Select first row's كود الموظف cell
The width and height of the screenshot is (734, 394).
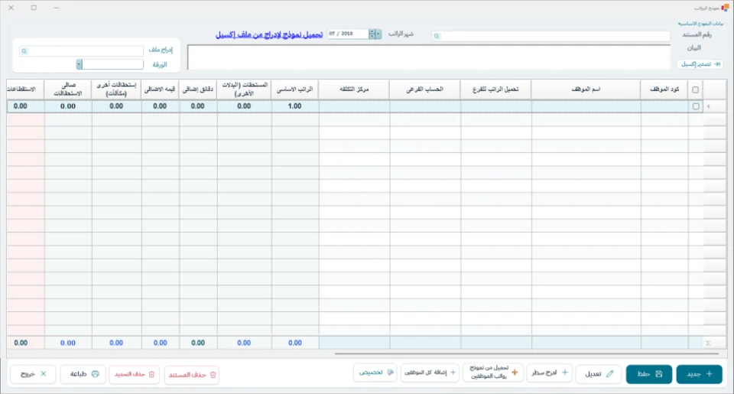[664, 106]
